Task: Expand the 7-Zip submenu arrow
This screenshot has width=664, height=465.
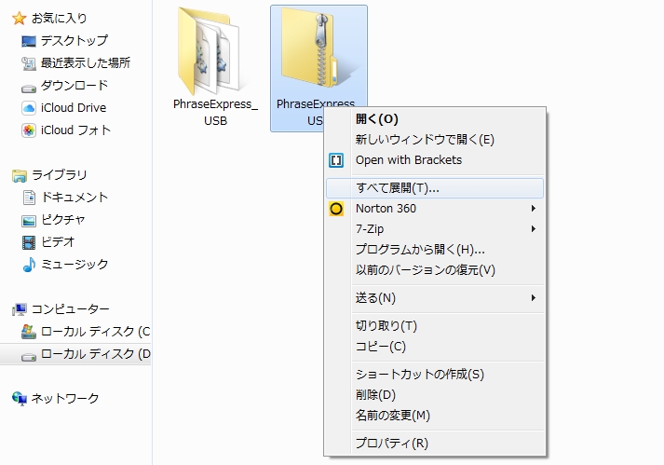Action: (x=534, y=229)
